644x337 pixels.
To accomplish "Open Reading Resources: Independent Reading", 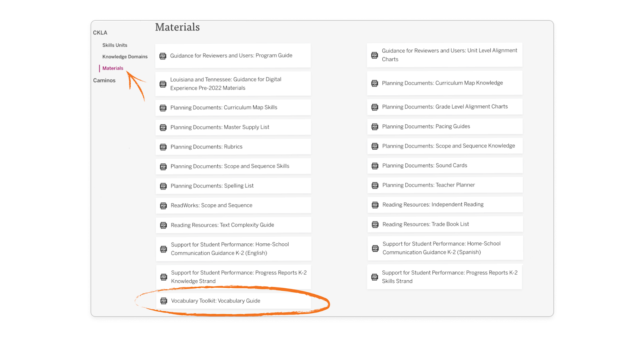I will click(433, 205).
